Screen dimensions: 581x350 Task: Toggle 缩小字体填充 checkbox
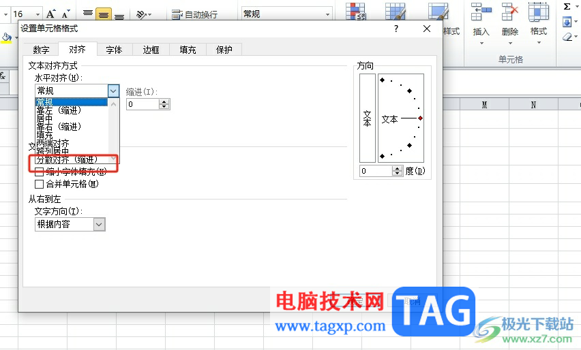point(39,172)
